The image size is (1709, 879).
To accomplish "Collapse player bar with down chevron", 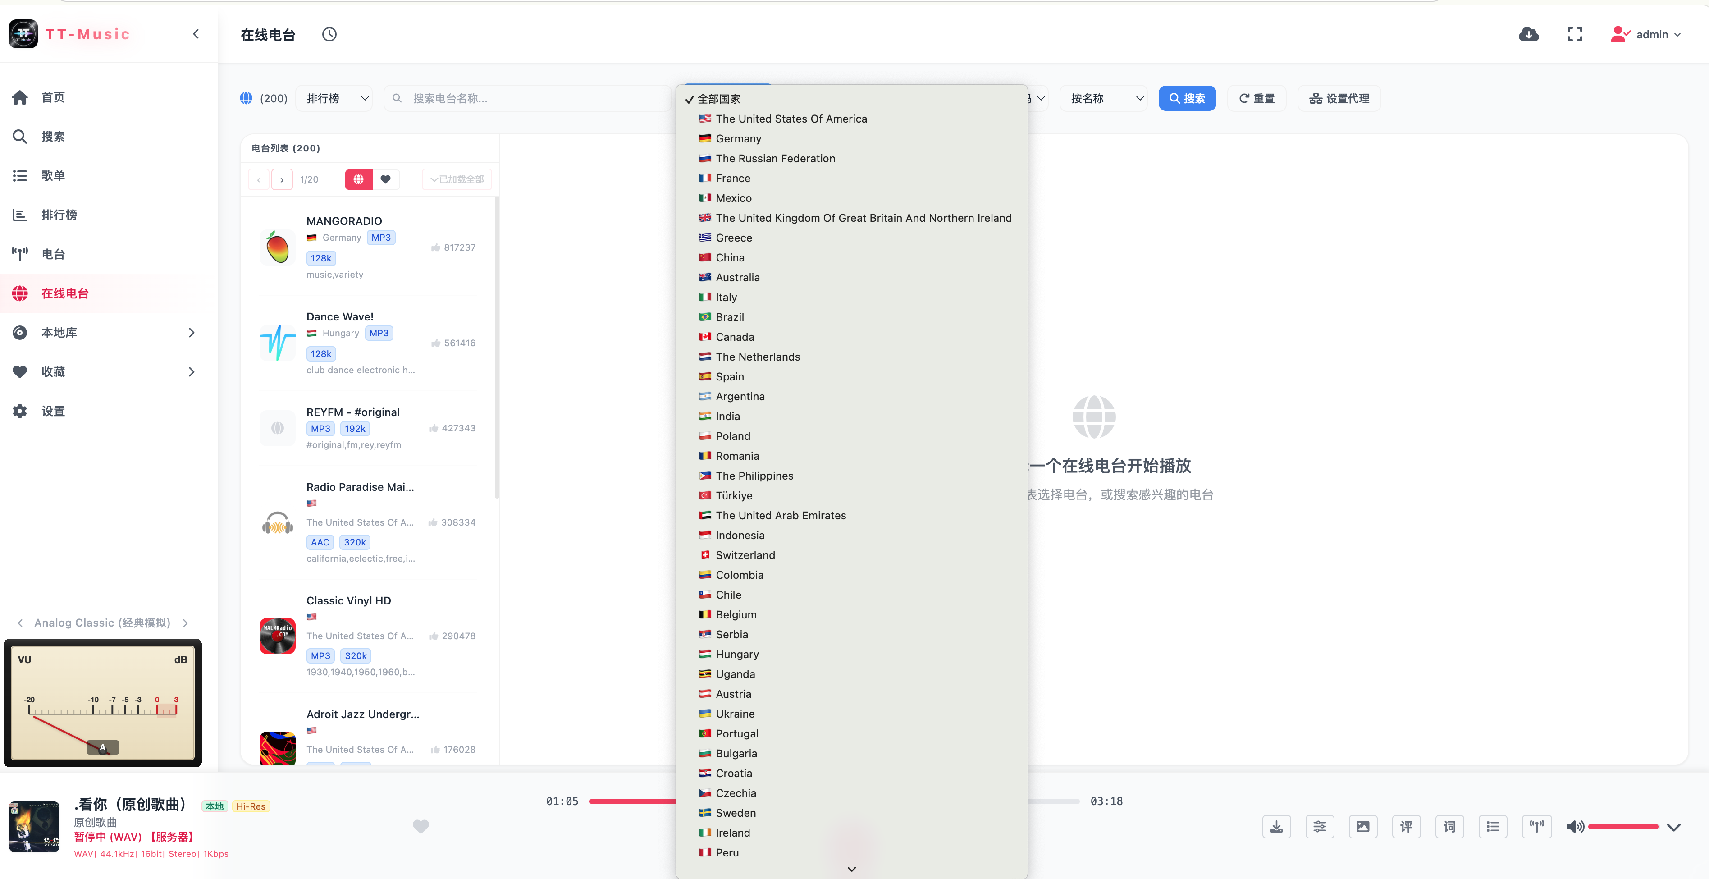I will [x=1673, y=827].
